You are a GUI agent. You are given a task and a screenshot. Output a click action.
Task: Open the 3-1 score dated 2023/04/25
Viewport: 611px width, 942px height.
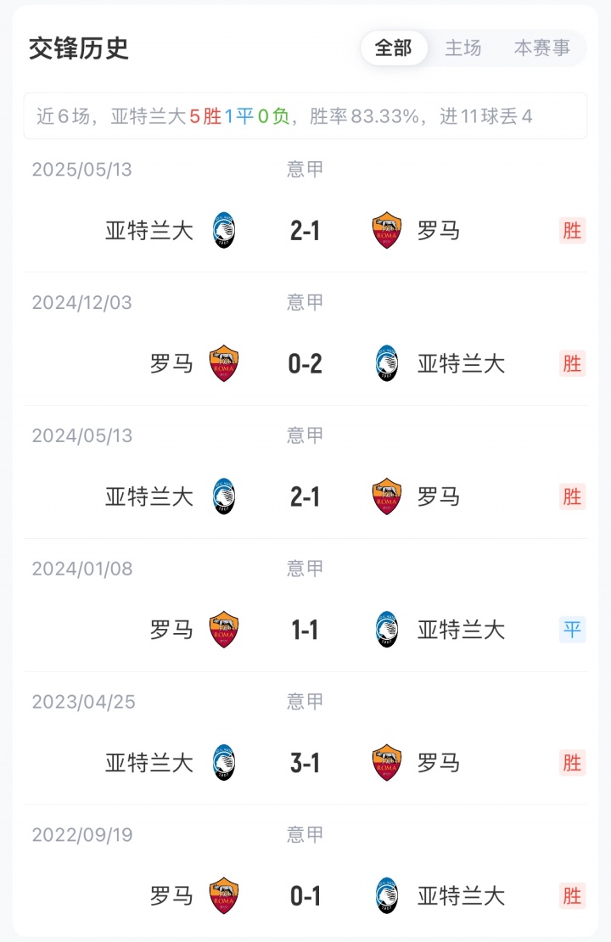tap(305, 763)
